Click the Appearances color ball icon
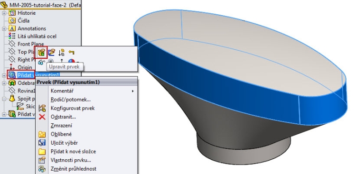This screenshot has width=356, height=174. tap(72, 62)
